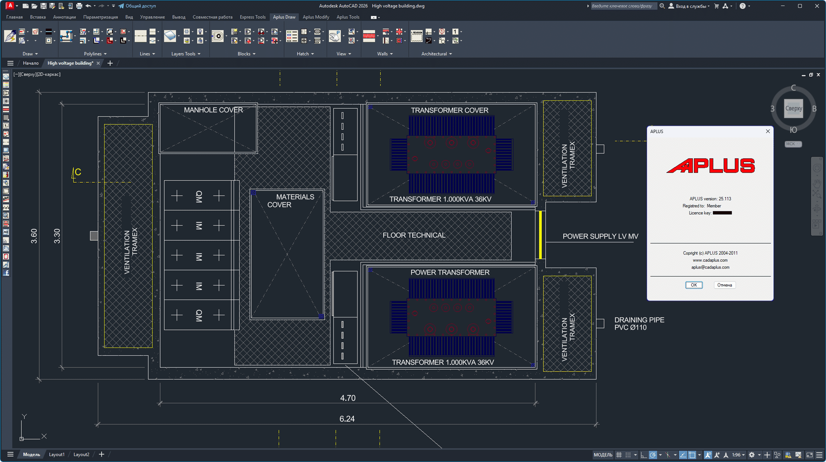
Task: Click the red wall icon in Walls panel
Action: [369, 36]
